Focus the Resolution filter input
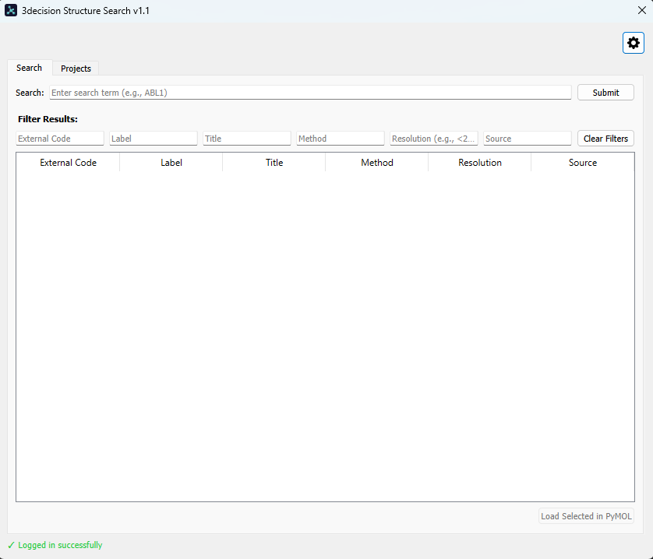 pyautogui.click(x=434, y=139)
